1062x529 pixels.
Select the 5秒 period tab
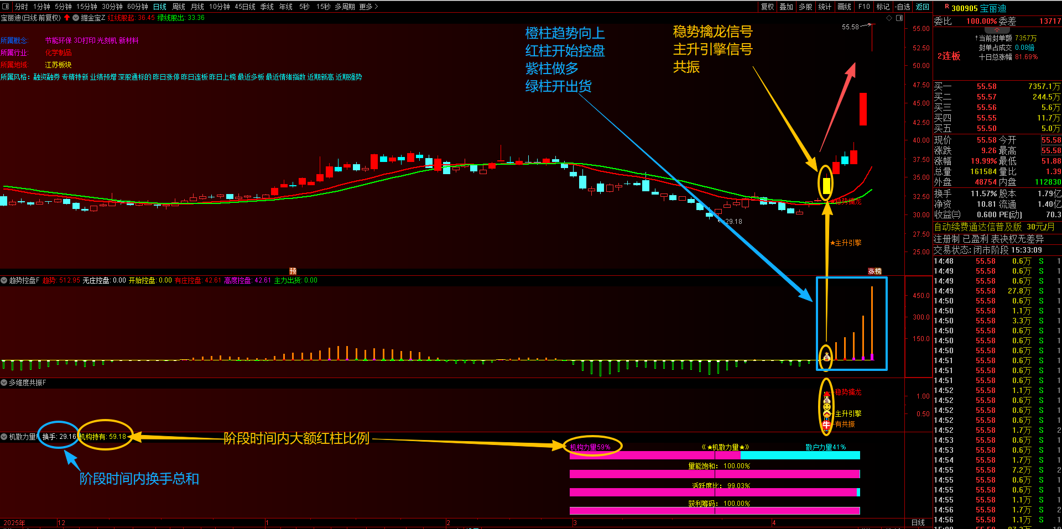[x=304, y=7]
